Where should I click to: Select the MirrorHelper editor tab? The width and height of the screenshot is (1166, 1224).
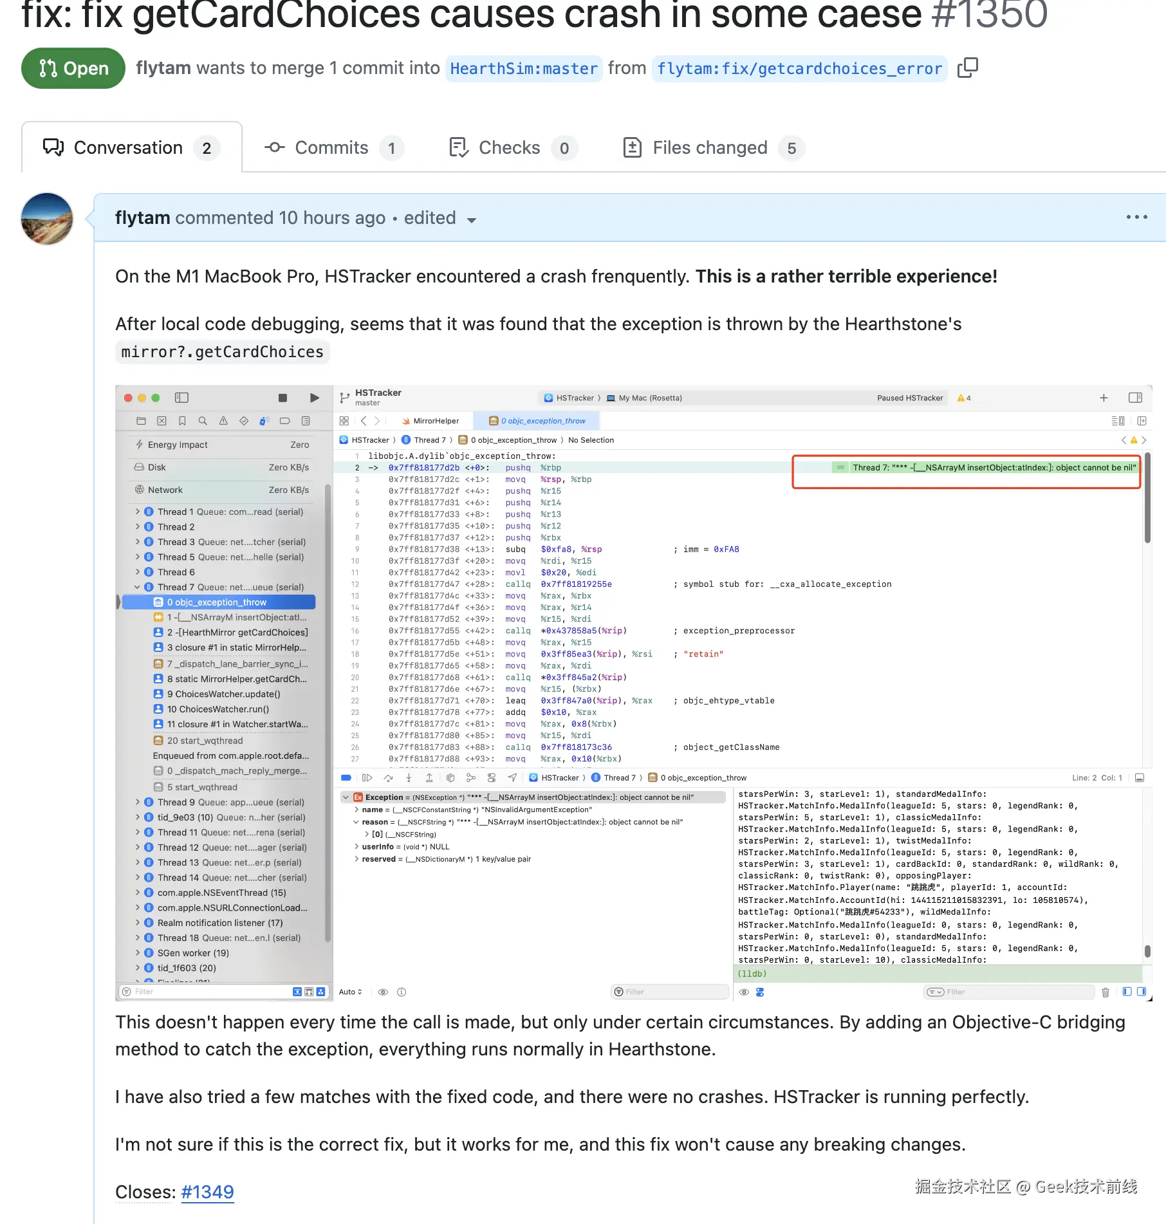click(430, 421)
